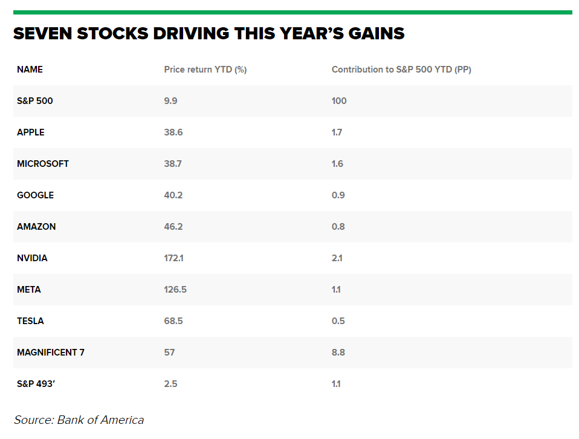The image size is (579, 439).
Task: Click the green bar above the title
Action: point(293,13)
